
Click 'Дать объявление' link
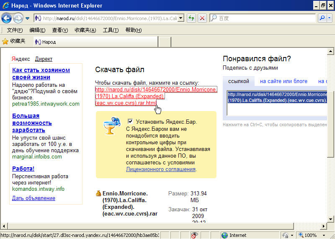(x=33, y=198)
